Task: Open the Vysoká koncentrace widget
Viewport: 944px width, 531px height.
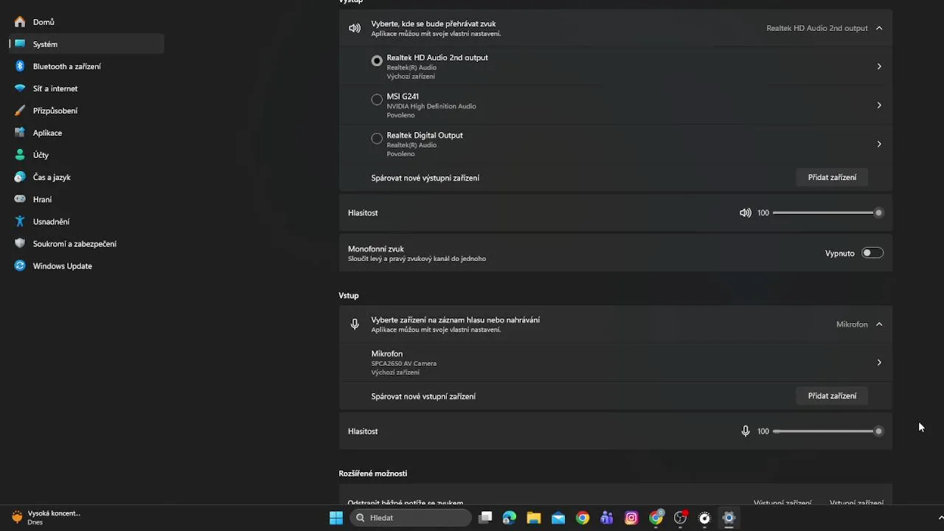Action: tap(46, 517)
